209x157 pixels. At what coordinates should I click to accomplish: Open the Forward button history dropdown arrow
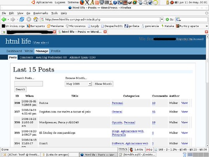17,20
